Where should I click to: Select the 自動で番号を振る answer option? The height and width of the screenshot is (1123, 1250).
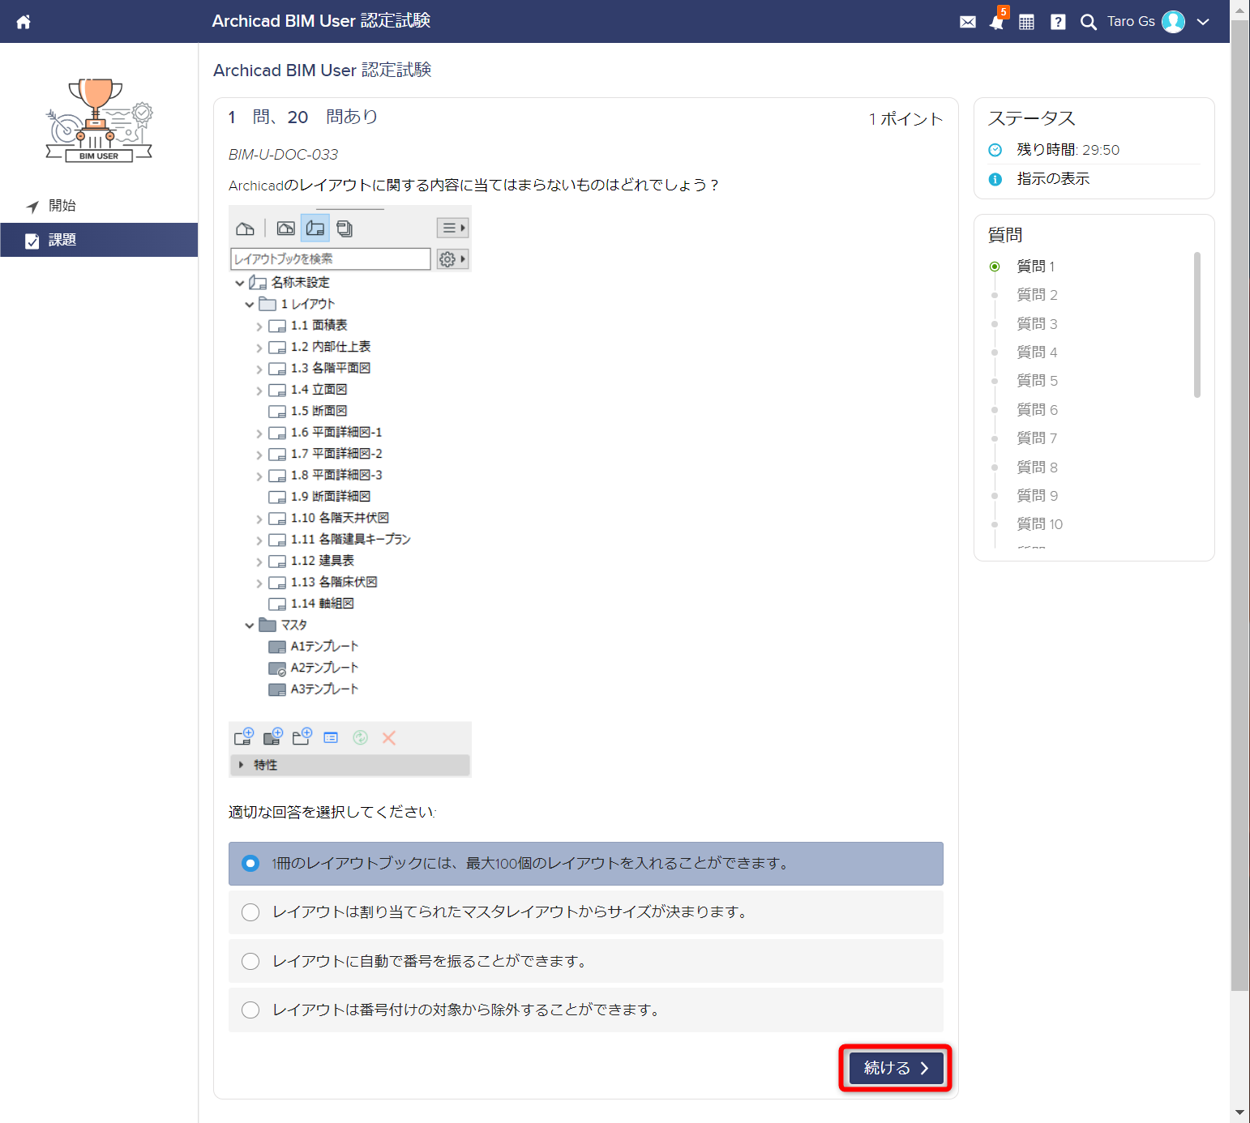pos(585,961)
